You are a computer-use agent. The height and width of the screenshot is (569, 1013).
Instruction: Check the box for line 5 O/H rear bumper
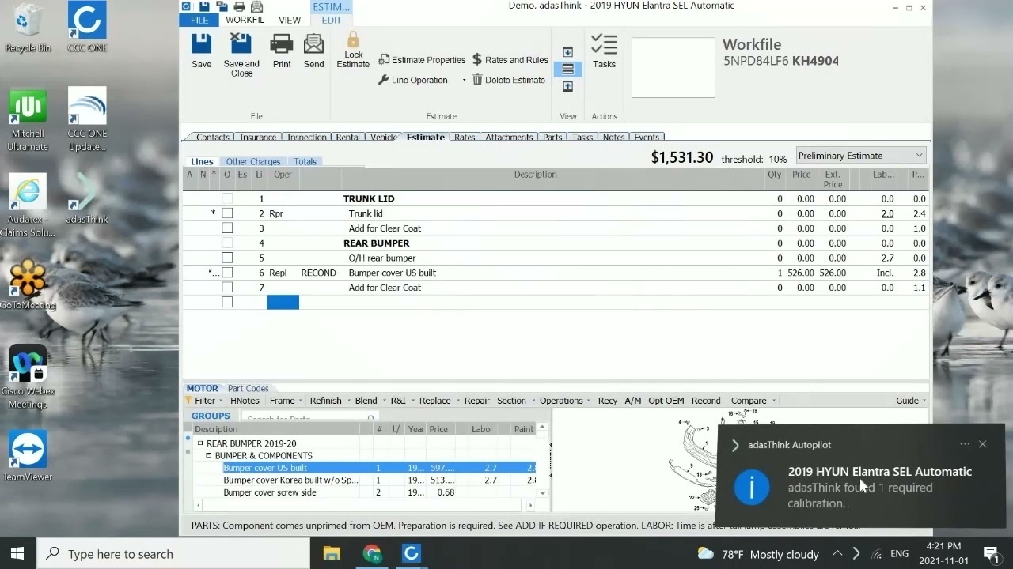pos(227,258)
